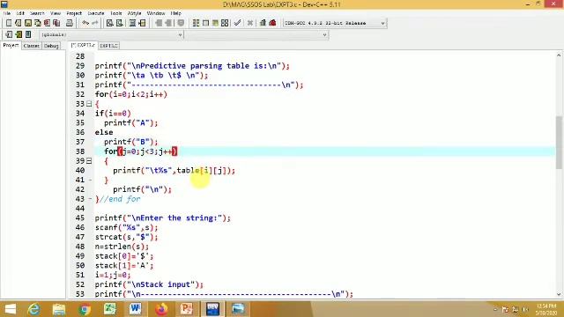Click the Stop Execution X icon
Image resolution: width=564 pixels, height=317 pixels.
[x=250, y=23]
